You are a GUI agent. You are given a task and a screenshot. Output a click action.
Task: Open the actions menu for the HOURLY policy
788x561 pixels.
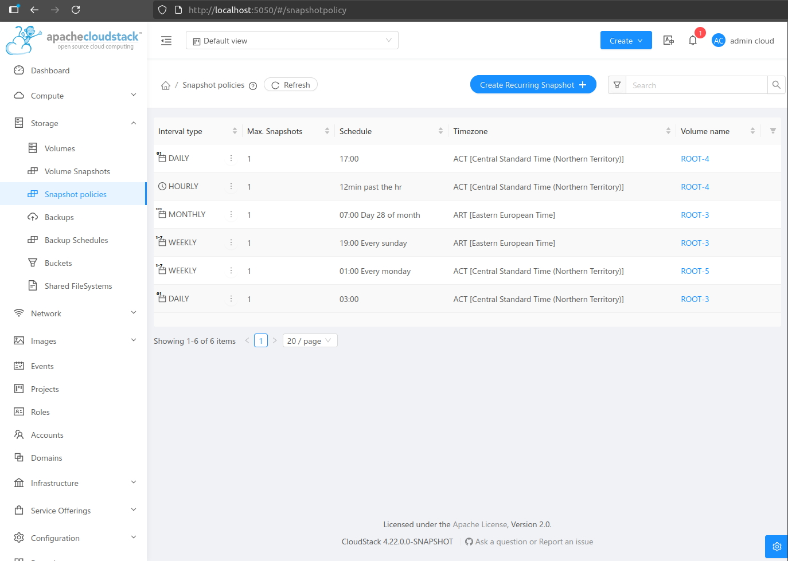click(x=231, y=187)
